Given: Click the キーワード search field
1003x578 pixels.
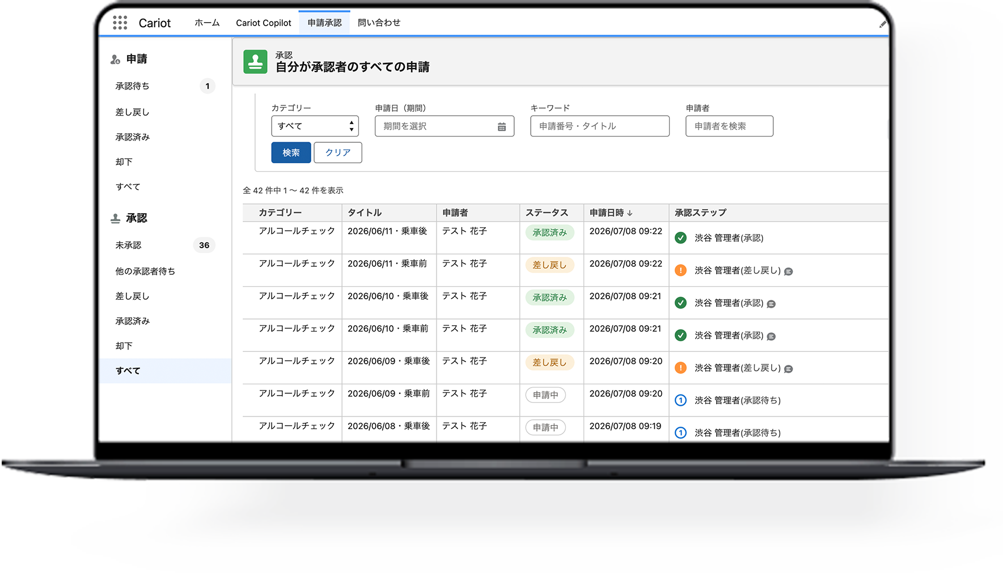Looking at the screenshot, I should 600,126.
